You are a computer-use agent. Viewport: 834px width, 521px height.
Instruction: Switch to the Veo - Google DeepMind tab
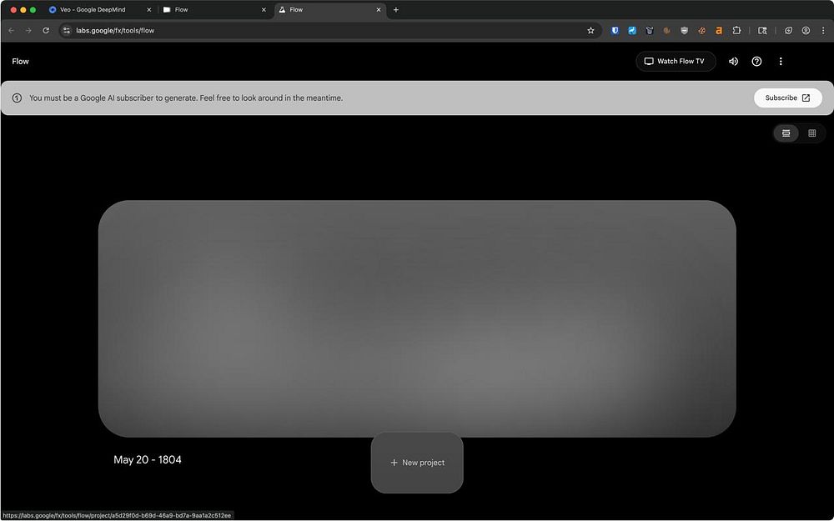[98, 9]
